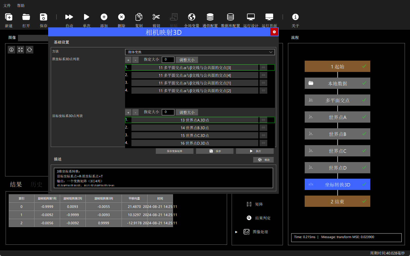410x256 pixels.
Task: Select 矩阵 tool in toolbox
Action: coord(255,204)
